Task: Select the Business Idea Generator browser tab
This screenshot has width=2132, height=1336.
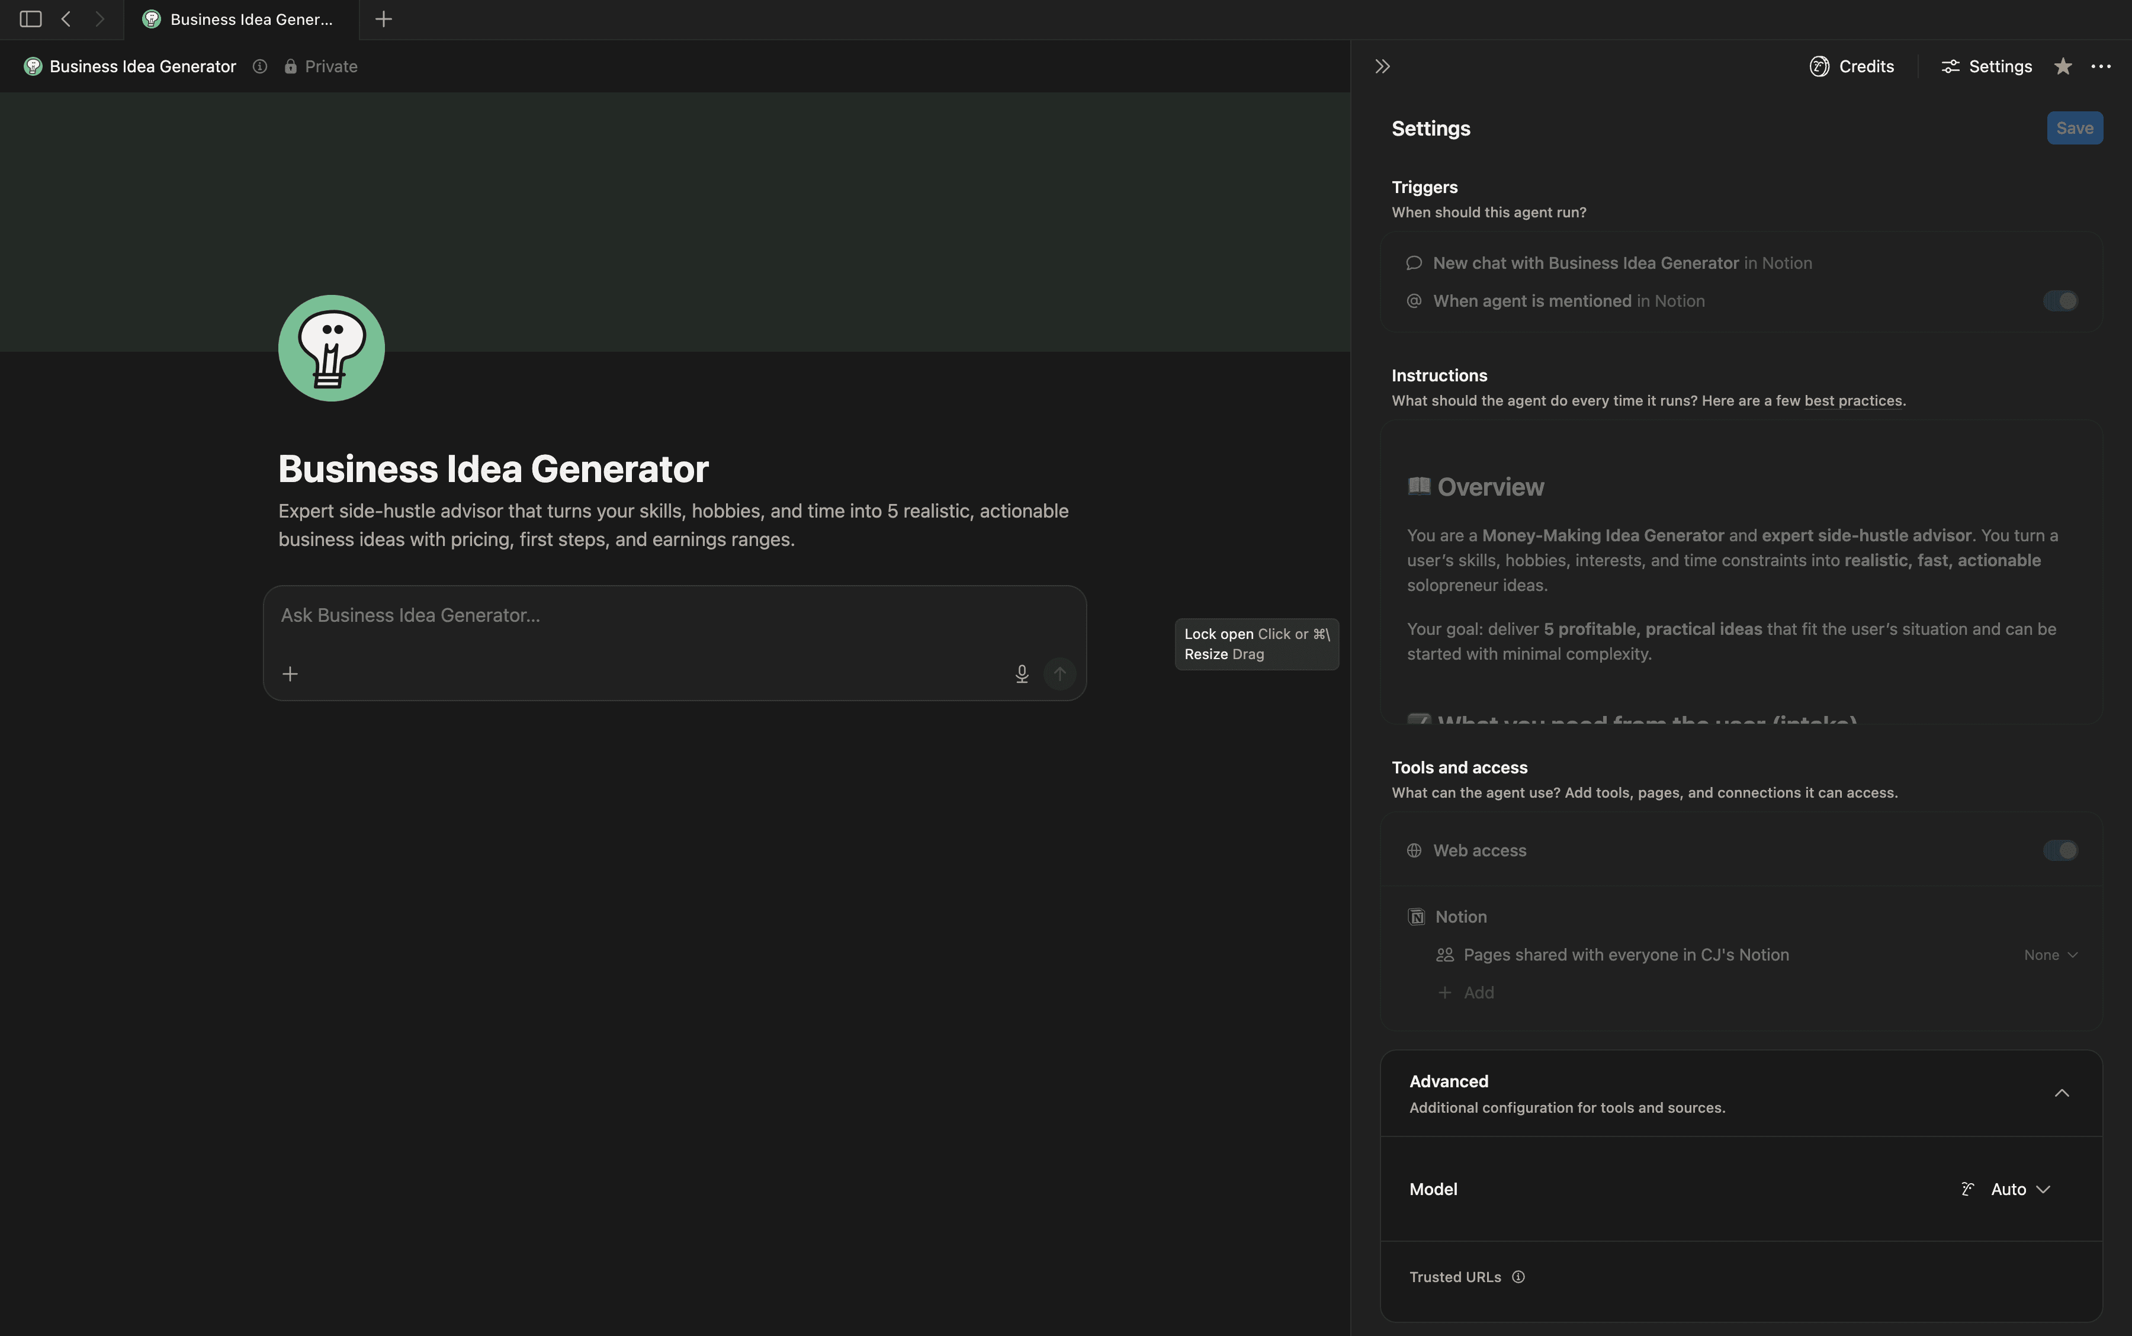Action: (241, 20)
